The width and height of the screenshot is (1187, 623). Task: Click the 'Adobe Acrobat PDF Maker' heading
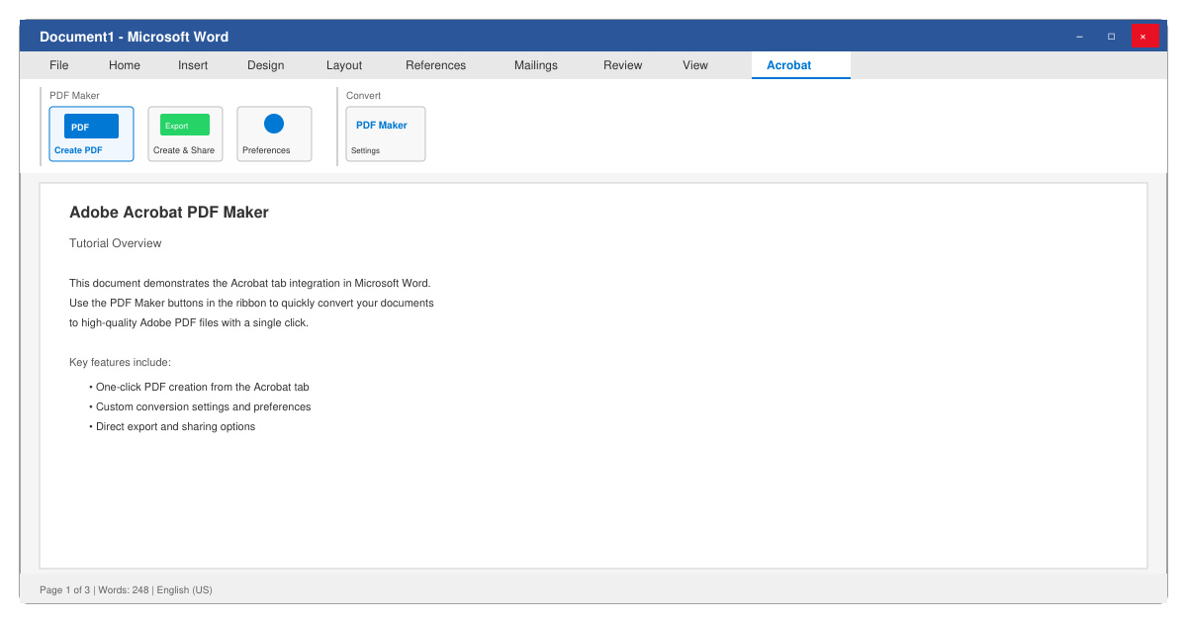coord(169,213)
